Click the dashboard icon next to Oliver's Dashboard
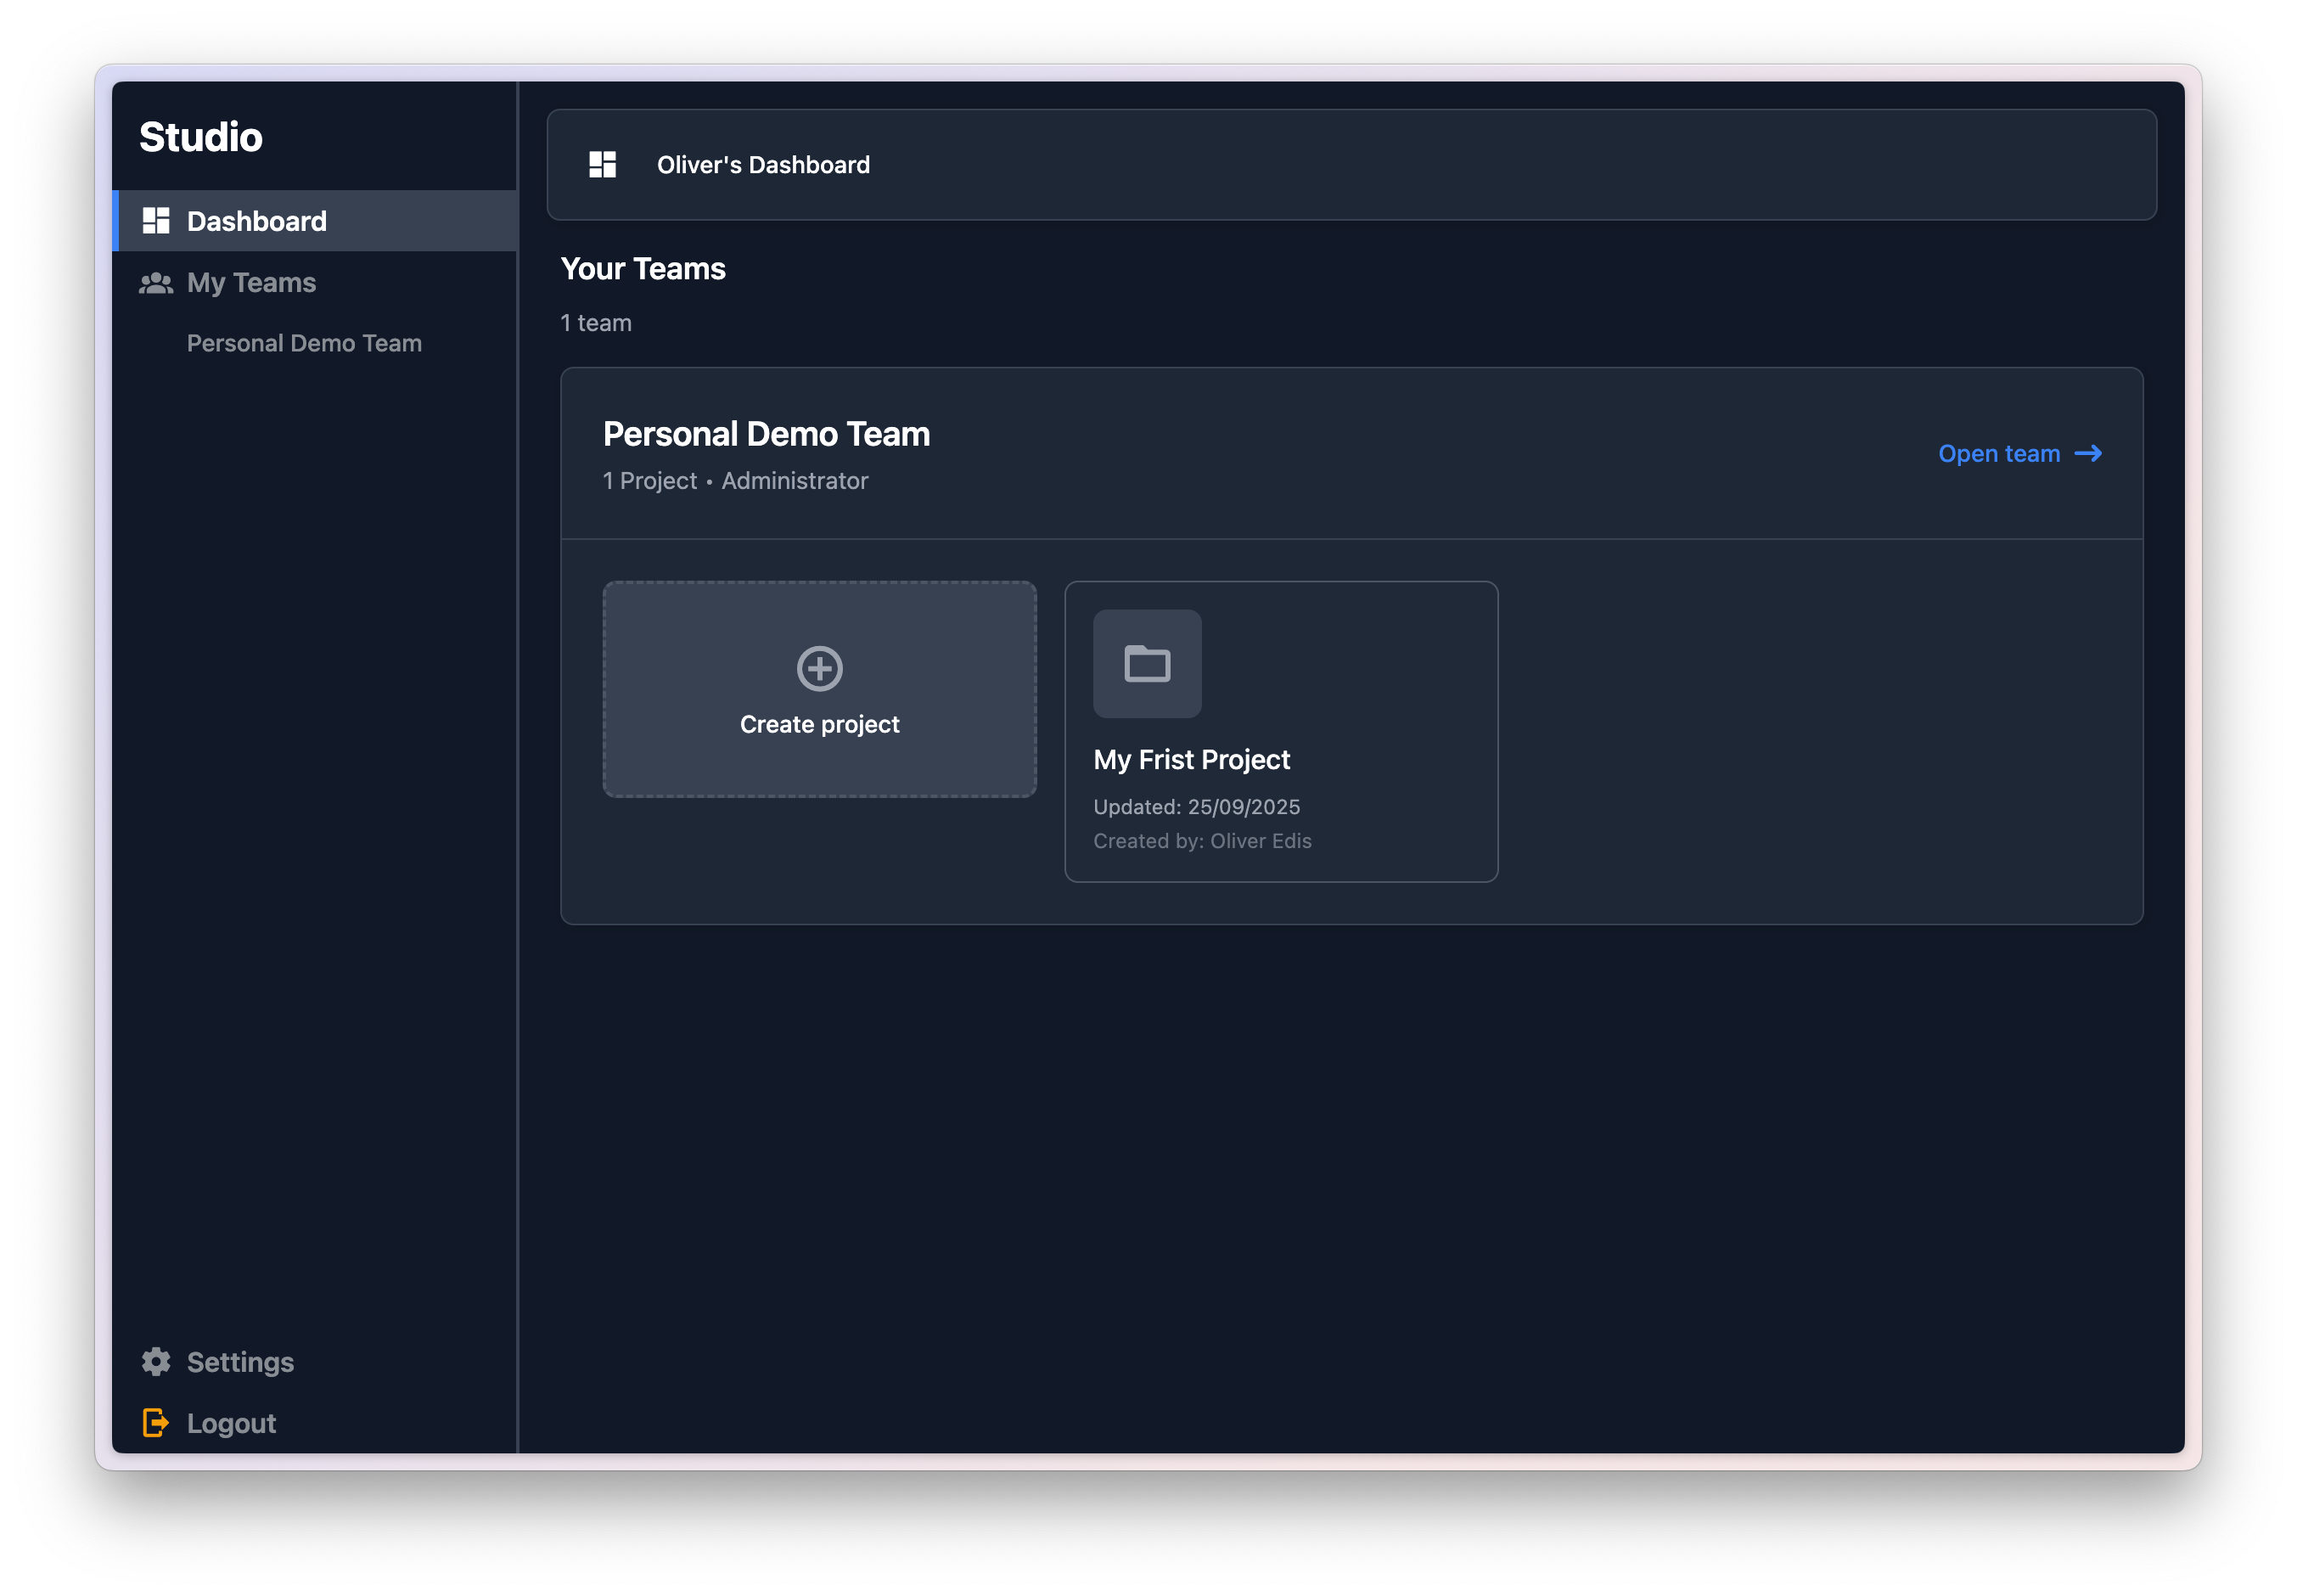 [603, 164]
